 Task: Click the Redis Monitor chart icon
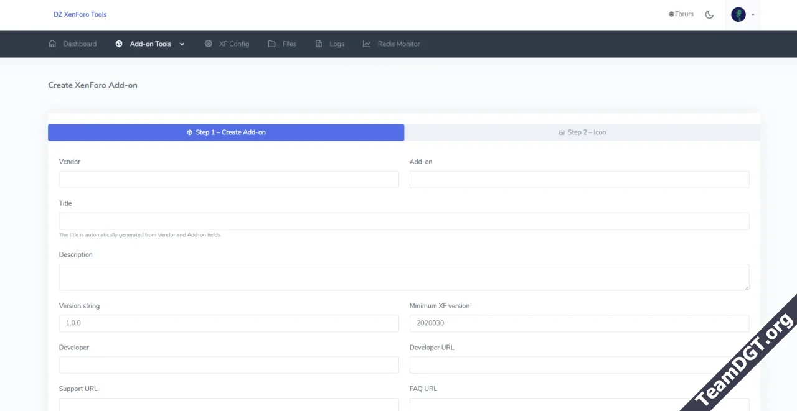tap(367, 44)
